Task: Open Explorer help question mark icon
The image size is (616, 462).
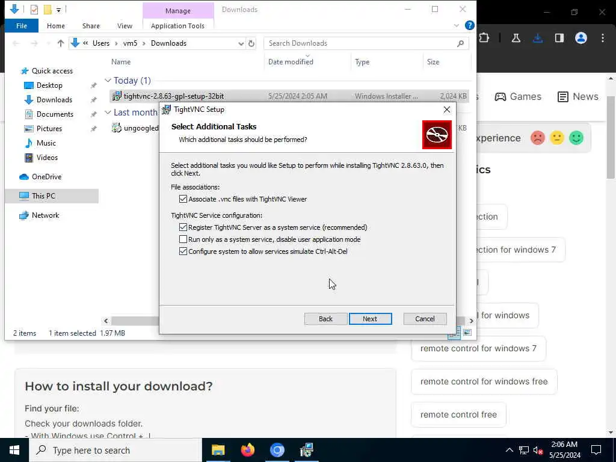Action: coord(469,25)
